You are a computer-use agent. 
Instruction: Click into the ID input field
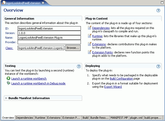[x=49, y=28]
